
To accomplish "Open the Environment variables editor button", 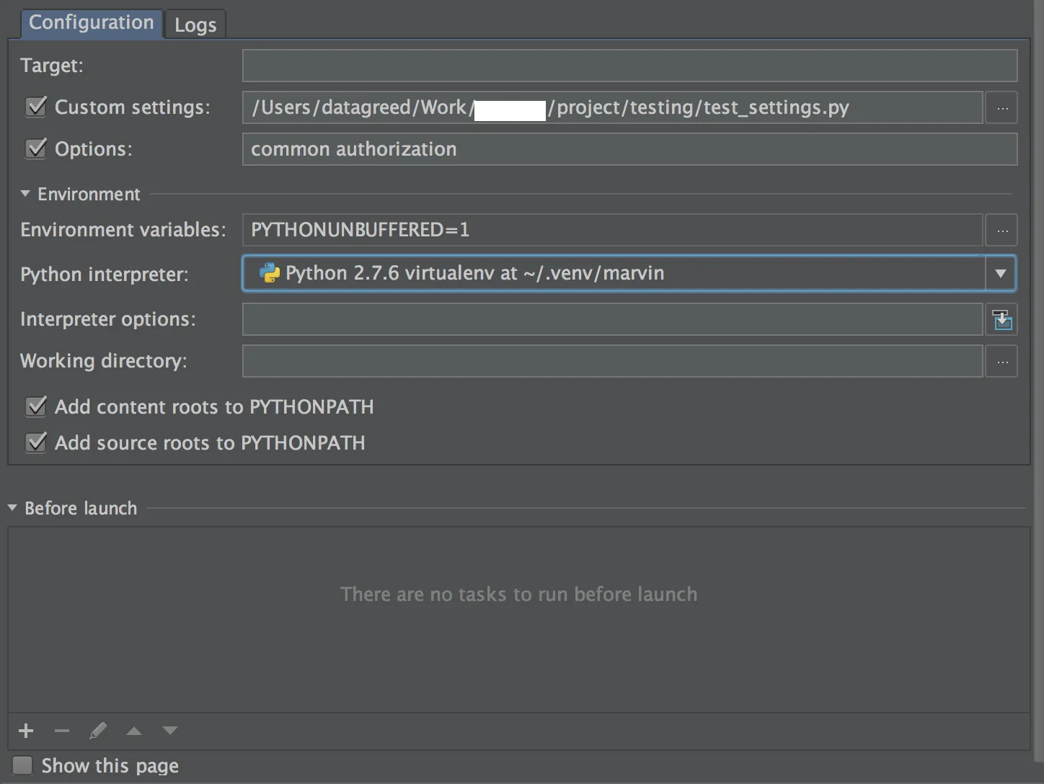I will click(1002, 231).
